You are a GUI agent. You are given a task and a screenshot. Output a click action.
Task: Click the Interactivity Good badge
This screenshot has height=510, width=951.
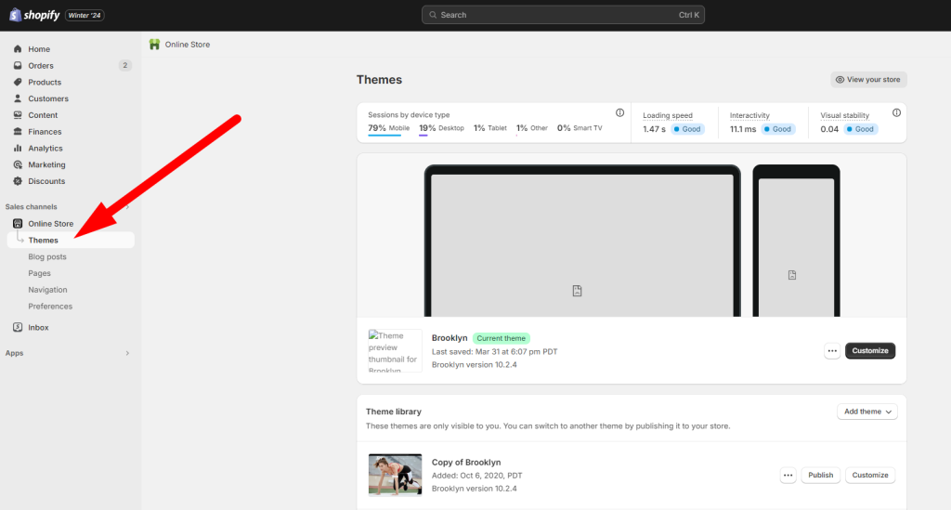pos(777,129)
